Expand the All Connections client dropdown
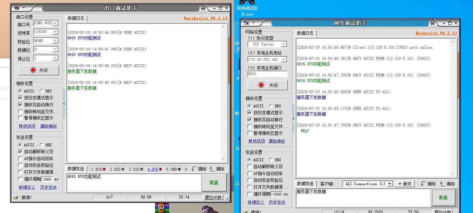The height and width of the screenshot is (213, 473). (x=390, y=184)
